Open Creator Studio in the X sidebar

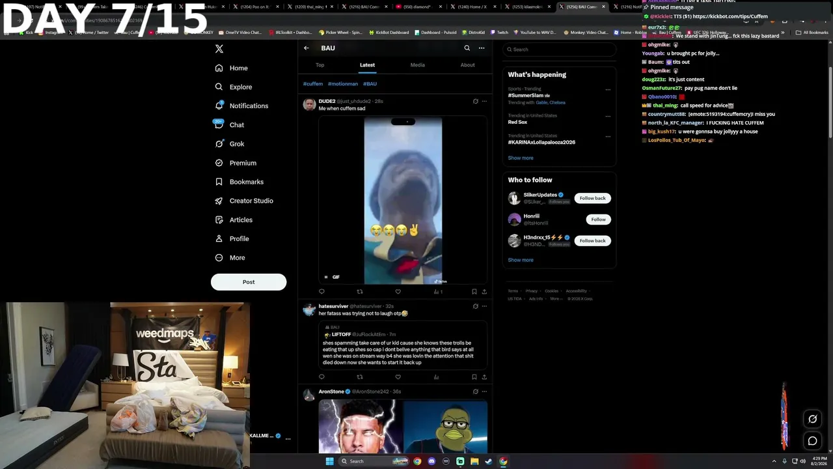[x=244, y=201]
